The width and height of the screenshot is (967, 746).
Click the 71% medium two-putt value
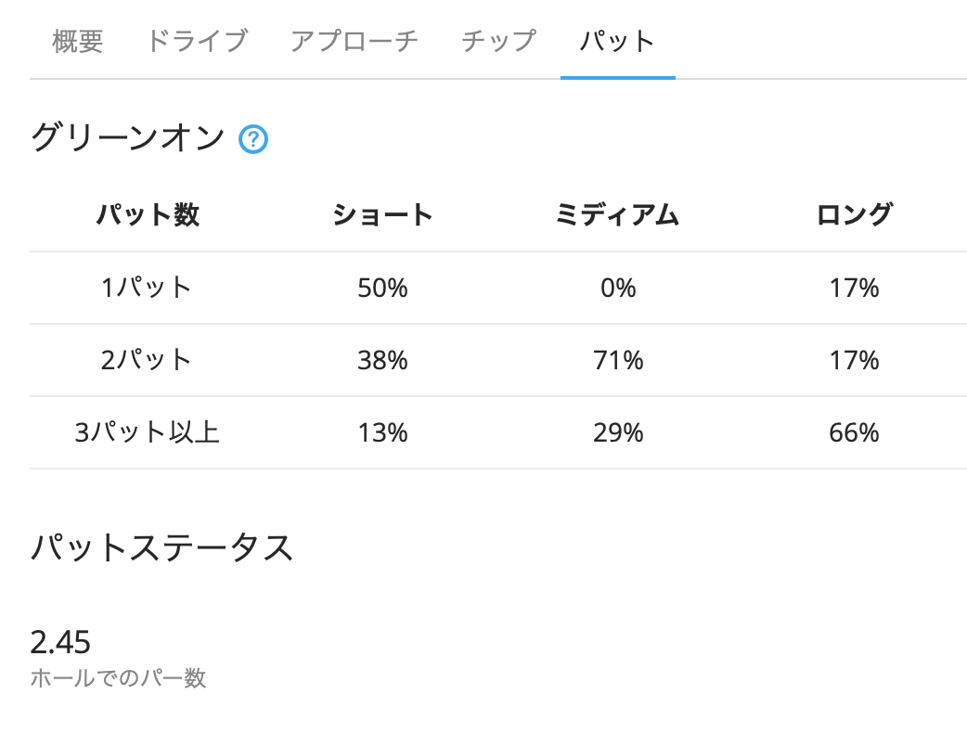coord(617,360)
